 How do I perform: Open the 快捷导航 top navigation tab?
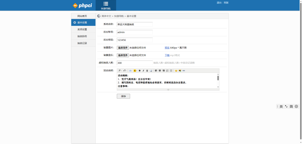click(x=106, y=5)
